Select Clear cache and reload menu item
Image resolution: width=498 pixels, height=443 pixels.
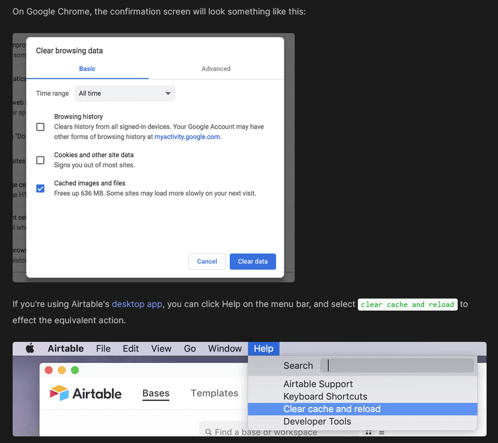pos(332,409)
